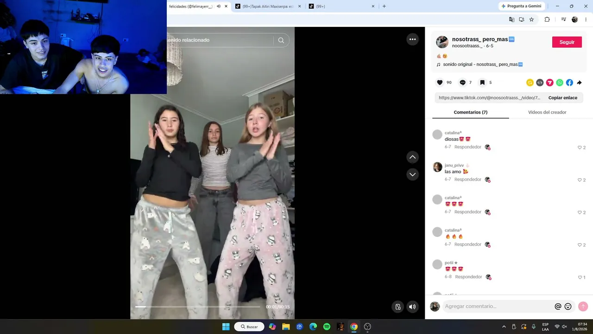Bookmark this page with the star icon

tap(531, 19)
